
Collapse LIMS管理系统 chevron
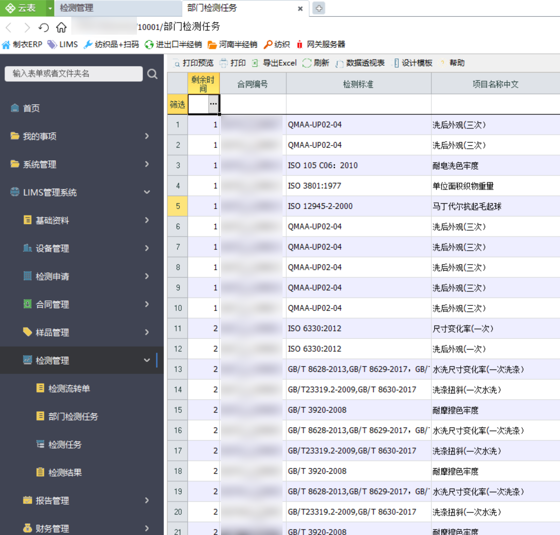coord(147,192)
